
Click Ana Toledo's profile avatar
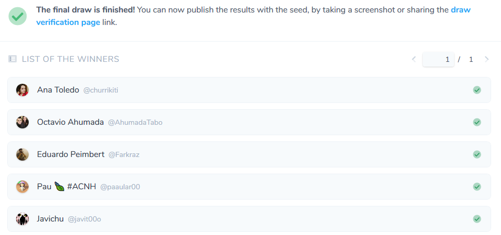tap(22, 90)
